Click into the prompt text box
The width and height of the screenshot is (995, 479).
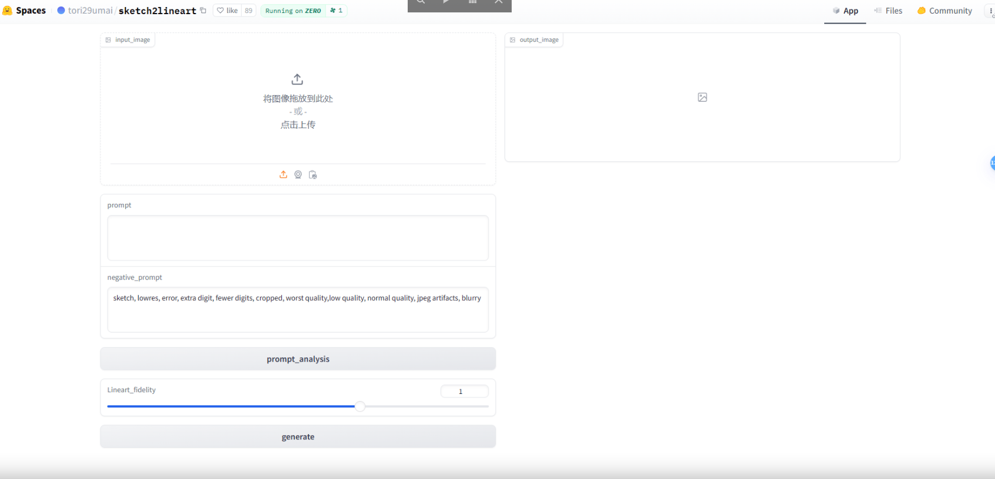pyautogui.click(x=298, y=238)
